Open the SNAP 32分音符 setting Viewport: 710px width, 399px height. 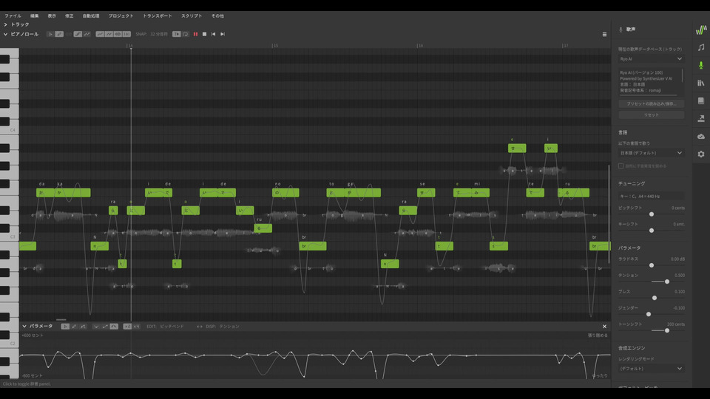(152, 35)
